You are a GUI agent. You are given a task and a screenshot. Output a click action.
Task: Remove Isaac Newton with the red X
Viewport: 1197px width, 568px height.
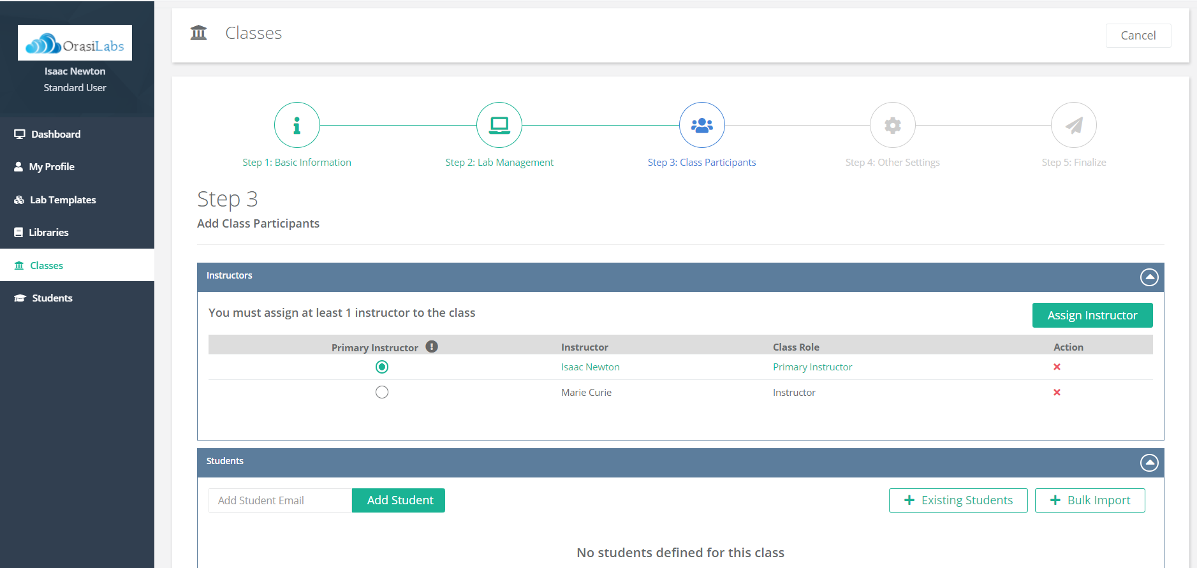pyautogui.click(x=1057, y=367)
